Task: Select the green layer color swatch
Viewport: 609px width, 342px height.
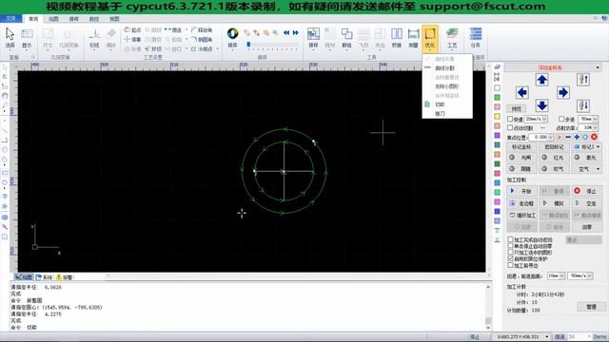Action: tap(497, 97)
